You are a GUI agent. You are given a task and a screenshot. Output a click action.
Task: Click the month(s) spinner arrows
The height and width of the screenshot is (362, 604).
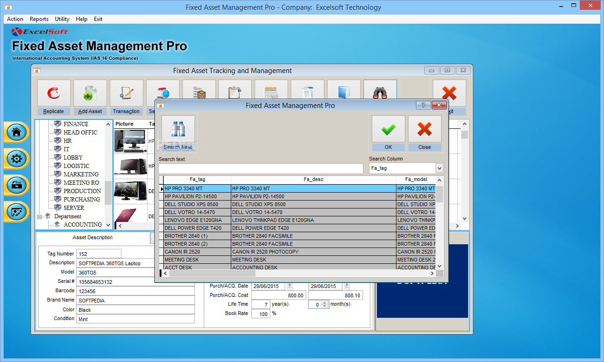tap(325, 304)
